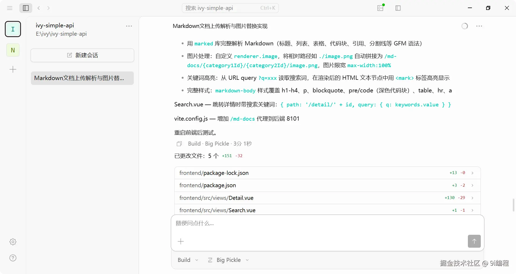Screen dimensions: 516x274
Task: Click the 'renderer.image' inline code
Action: 256,56
